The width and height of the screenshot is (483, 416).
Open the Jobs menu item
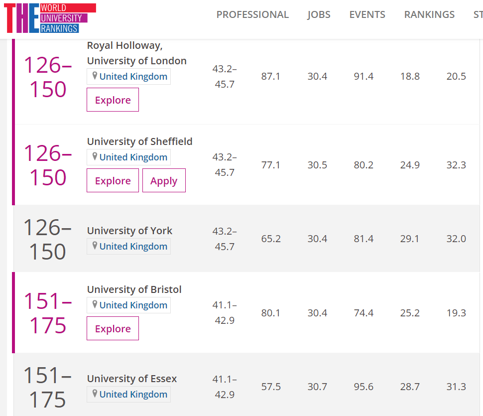(319, 15)
